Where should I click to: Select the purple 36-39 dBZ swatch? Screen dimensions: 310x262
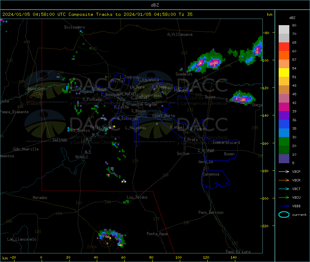point(284,116)
